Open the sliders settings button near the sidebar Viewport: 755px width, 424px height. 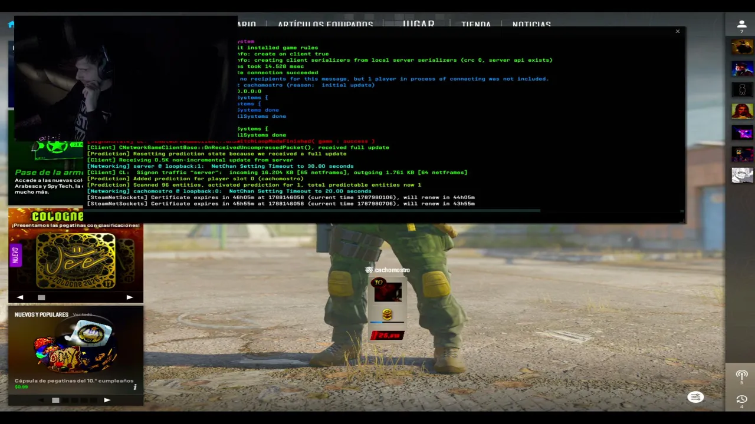coord(695,397)
